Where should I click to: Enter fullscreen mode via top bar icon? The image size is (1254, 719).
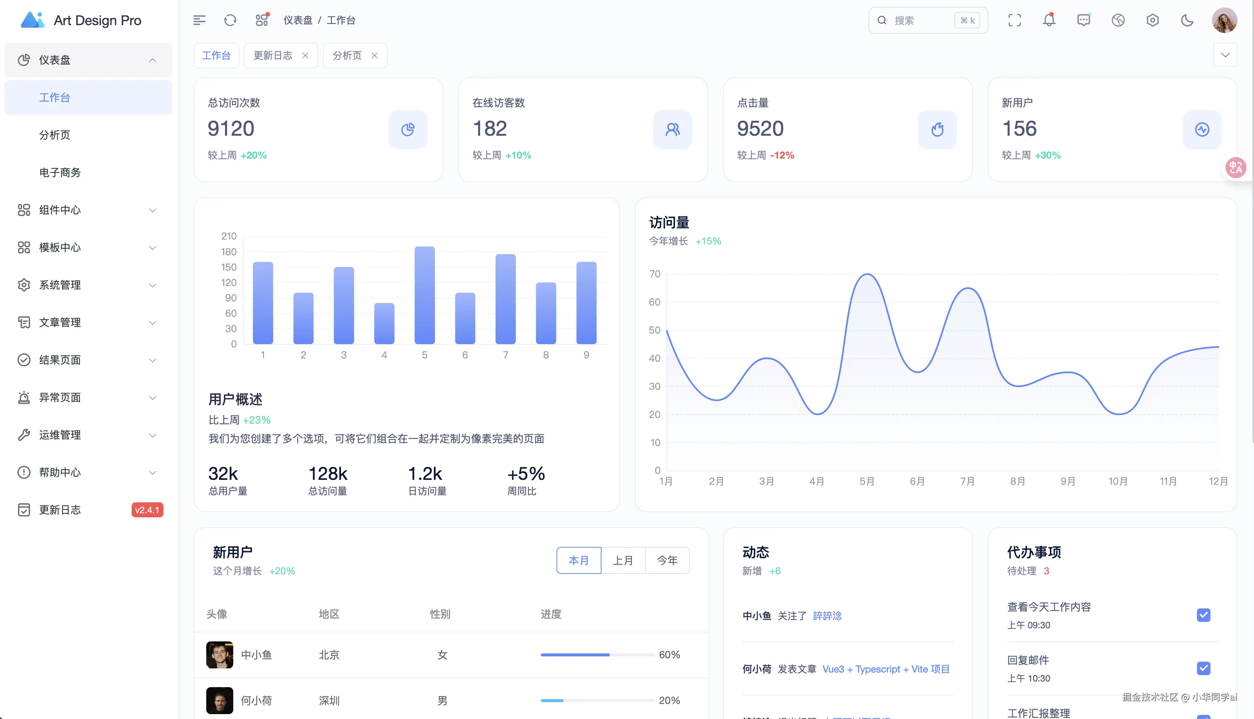(x=1014, y=20)
